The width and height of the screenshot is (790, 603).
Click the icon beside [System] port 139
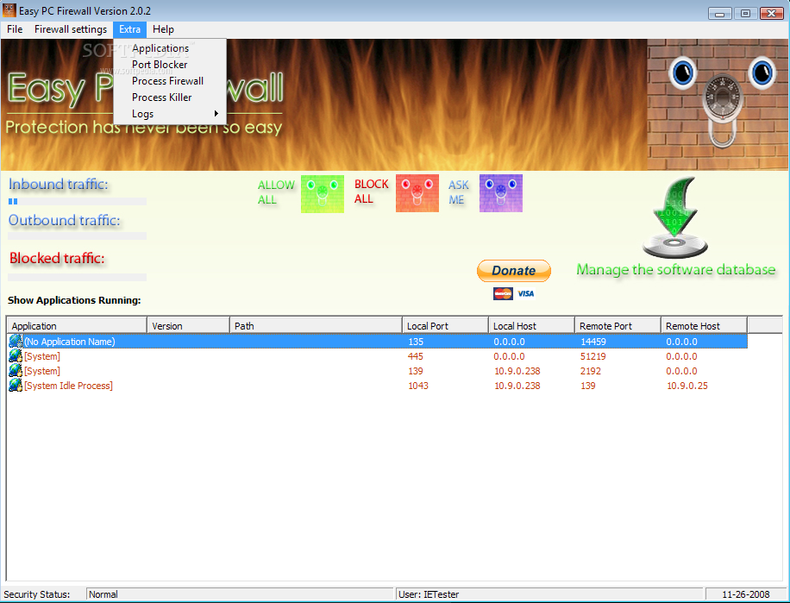(x=16, y=370)
